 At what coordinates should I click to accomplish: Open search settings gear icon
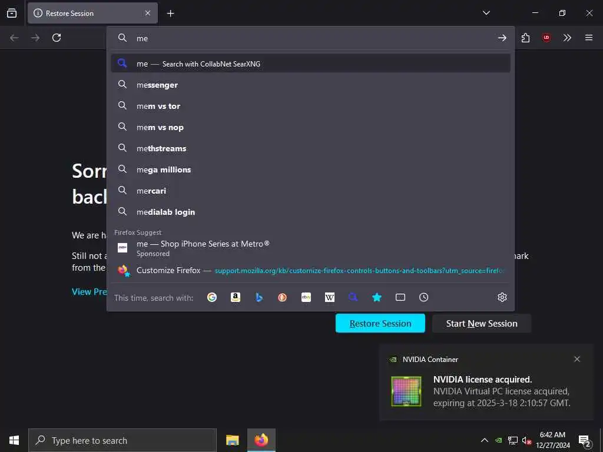click(x=502, y=297)
